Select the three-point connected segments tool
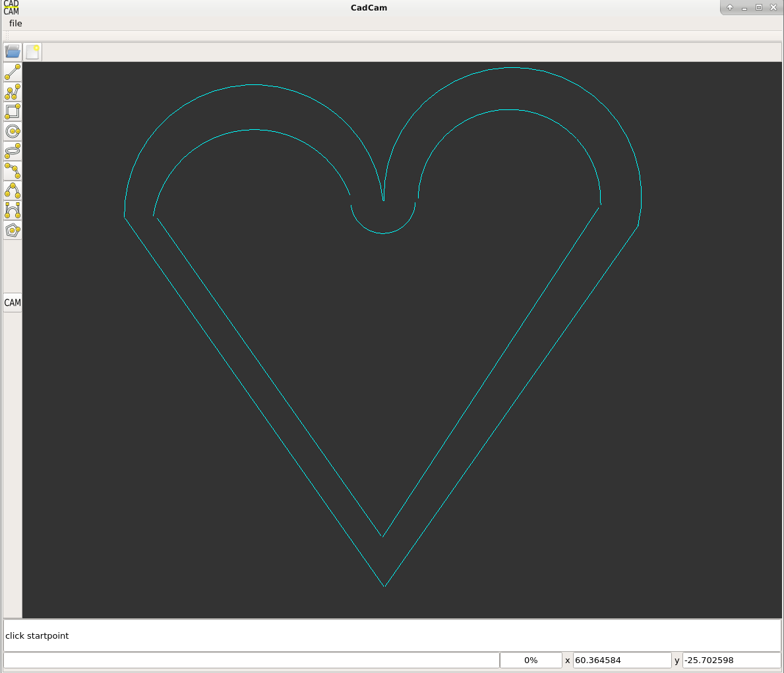The height and width of the screenshot is (673, 784). point(13,171)
